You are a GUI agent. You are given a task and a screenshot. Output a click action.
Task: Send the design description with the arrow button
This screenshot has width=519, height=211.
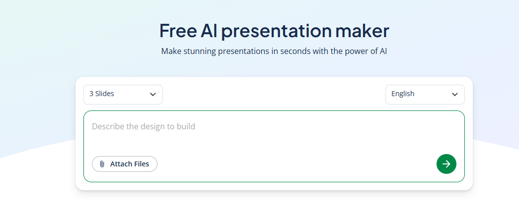pos(446,164)
